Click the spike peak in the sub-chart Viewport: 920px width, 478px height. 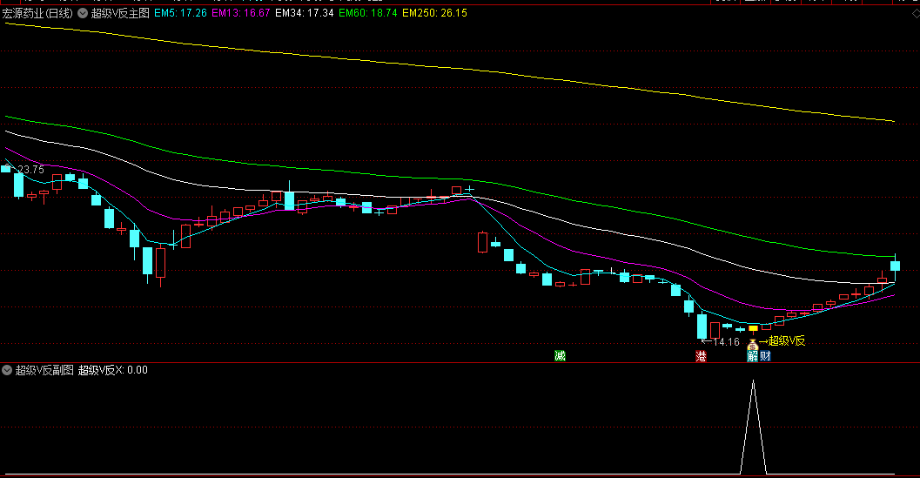tap(754, 381)
